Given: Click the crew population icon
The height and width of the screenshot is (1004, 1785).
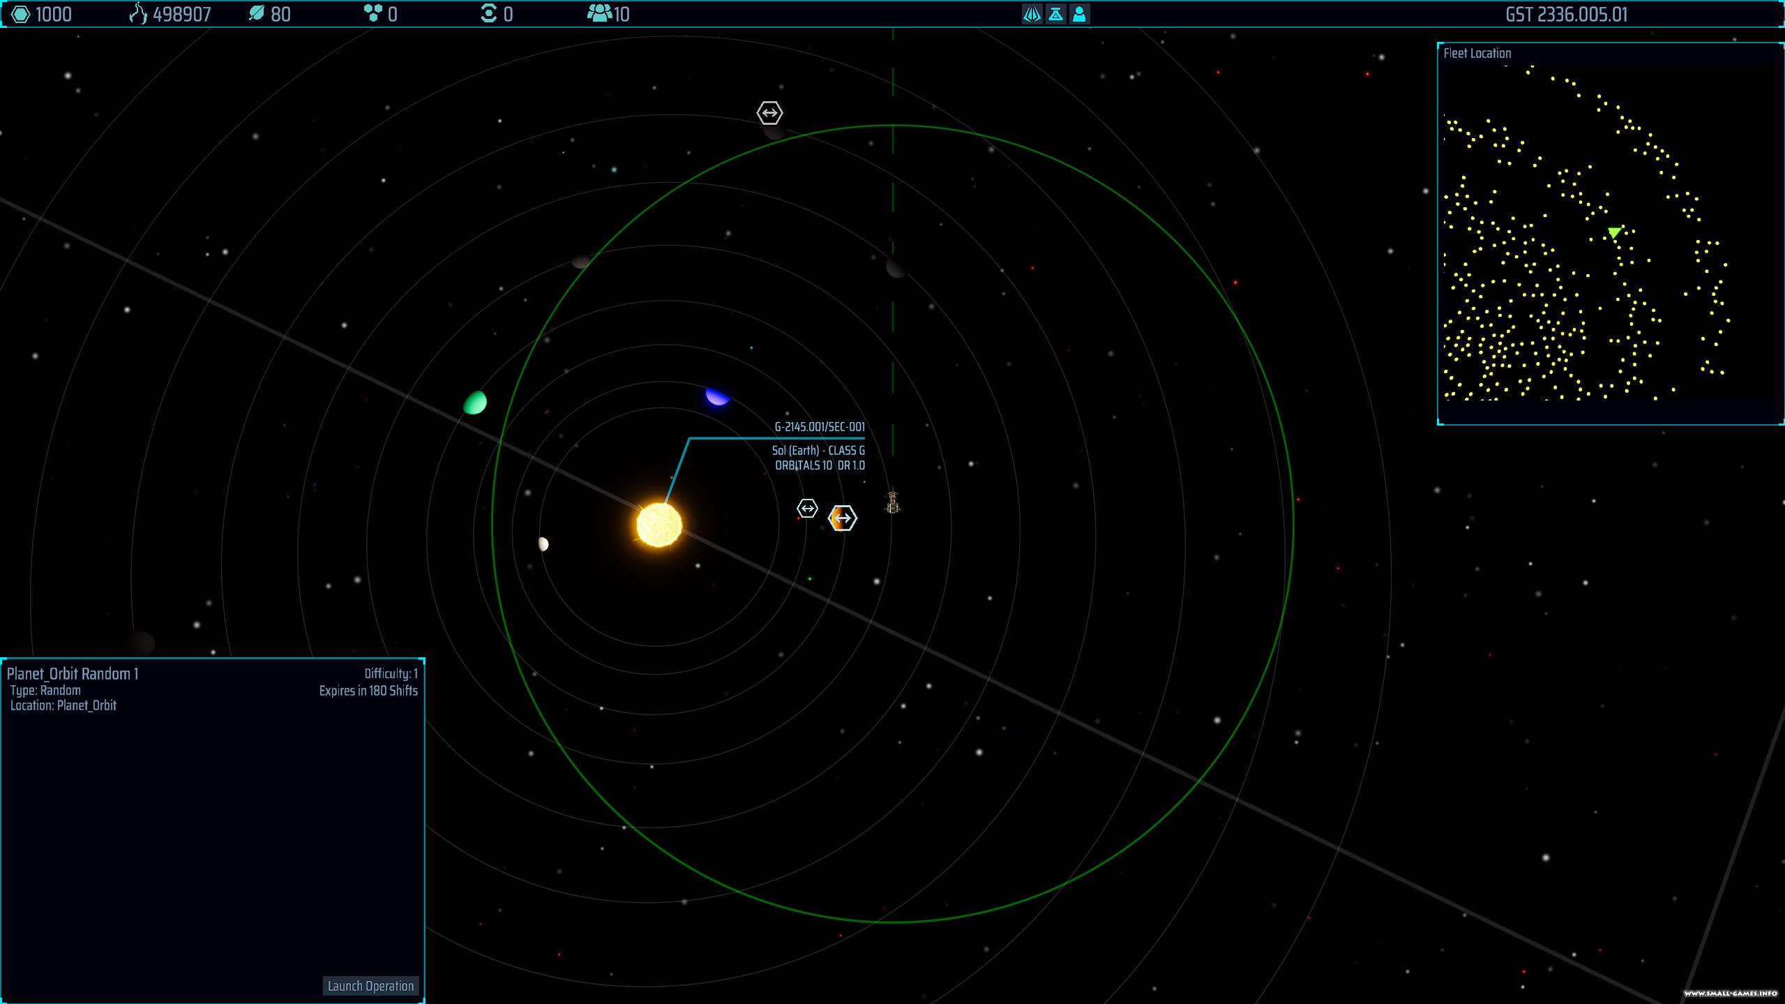Looking at the screenshot, I should click(x=599, y=14).
